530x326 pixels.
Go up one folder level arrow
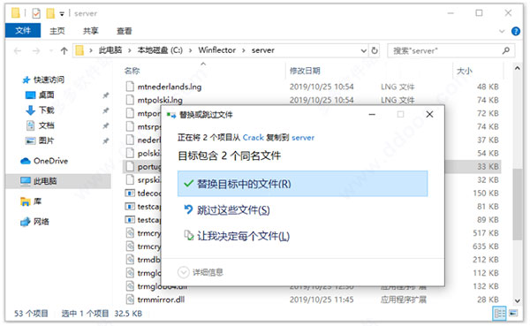[x=64, y=50]
